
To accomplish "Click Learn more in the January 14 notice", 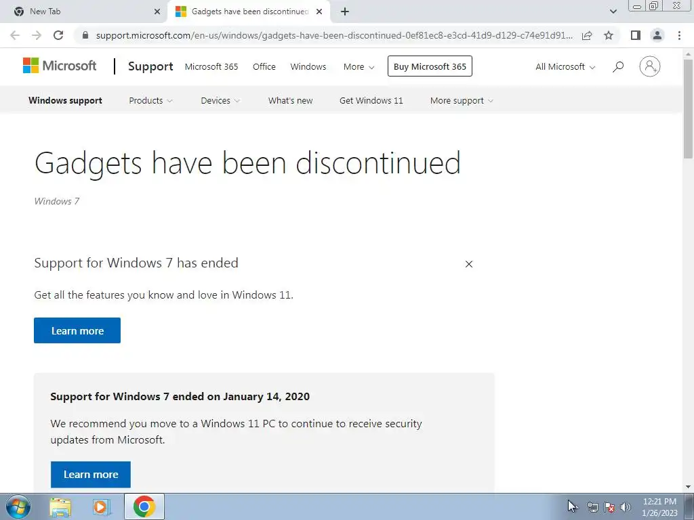I will [x=90, y=475].
